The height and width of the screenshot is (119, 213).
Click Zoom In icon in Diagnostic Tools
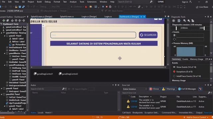[184, 20]
